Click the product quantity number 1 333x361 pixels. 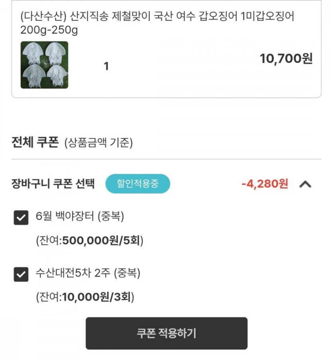pos(106,66)
